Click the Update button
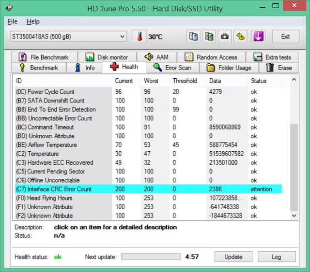The height and width of the screenshot is (272, 310). pos(233,257)
